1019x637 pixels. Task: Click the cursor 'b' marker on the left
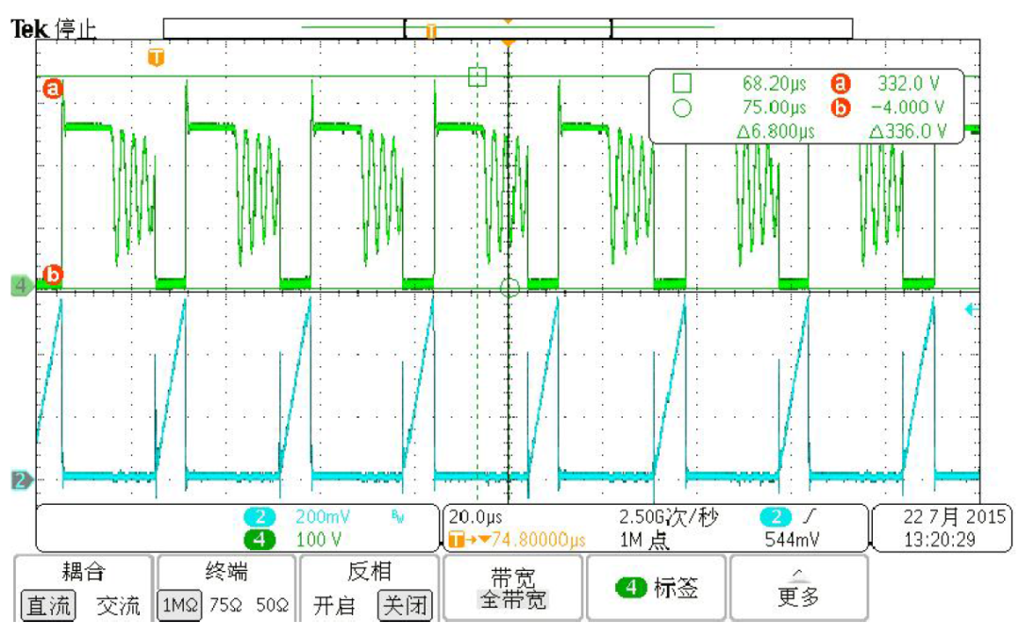(x=53, y=272)
